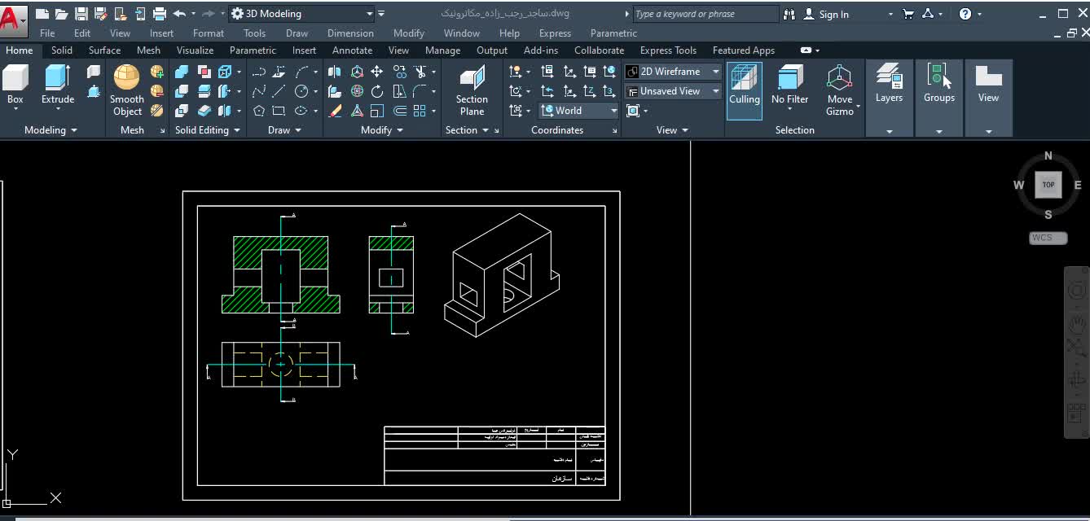Switch to the Solid ribbon tab

(62, 50)
